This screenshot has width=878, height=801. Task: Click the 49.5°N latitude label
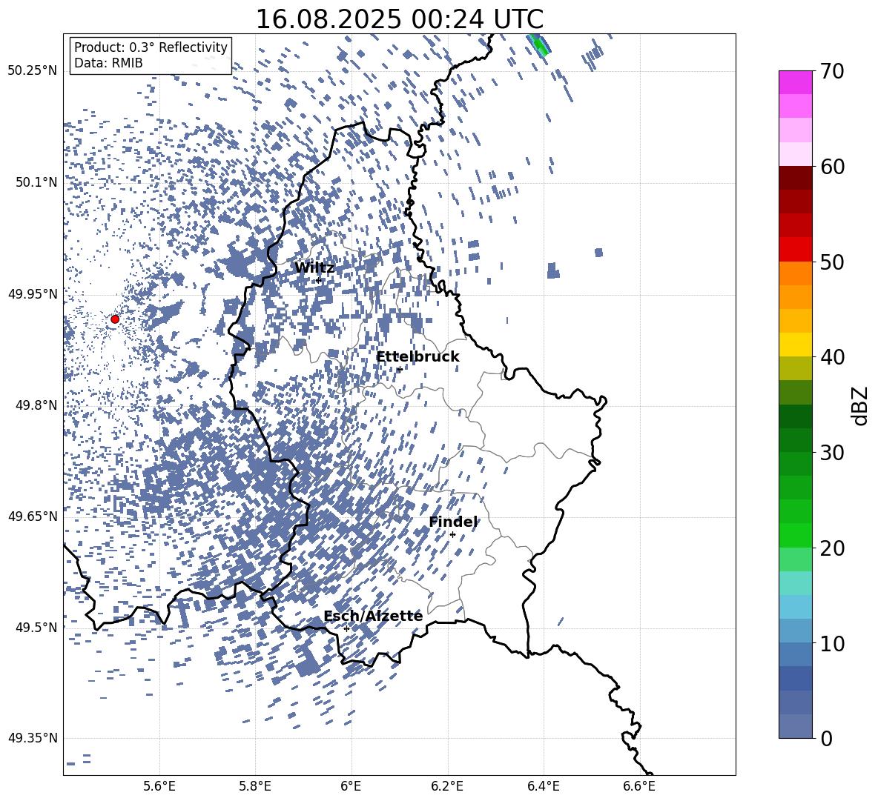click(x=36, y=627)
